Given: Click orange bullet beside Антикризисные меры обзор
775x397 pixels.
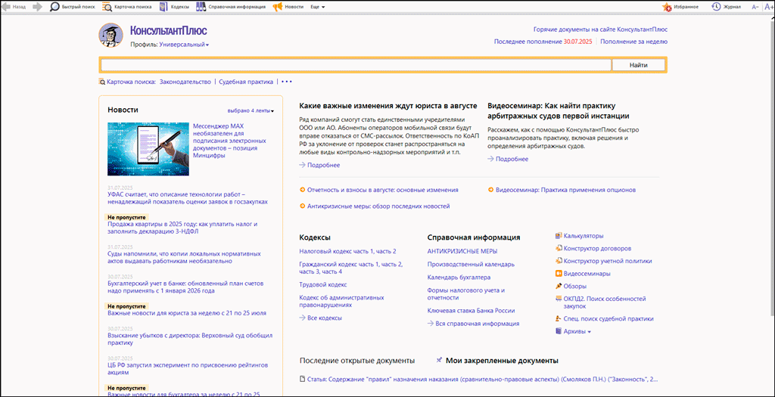Looking at the screenshot, I should (302, 206).
